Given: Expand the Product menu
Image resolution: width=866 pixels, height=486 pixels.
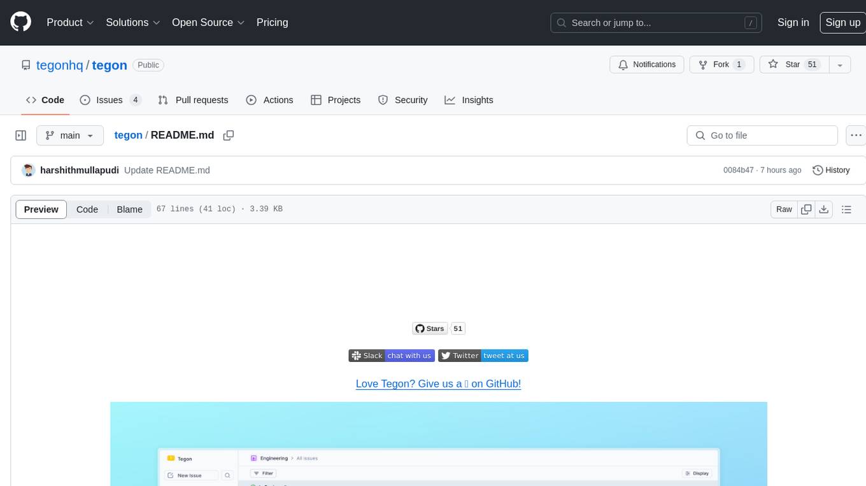Looking at the screenshot, I should [71, 22].
